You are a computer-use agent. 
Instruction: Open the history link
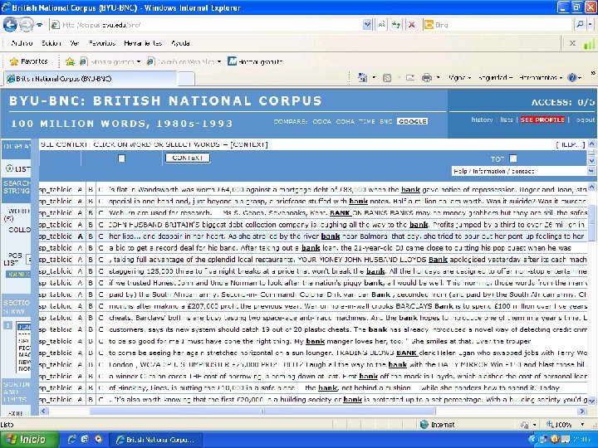pyautogui.click(x=482, y=119)
